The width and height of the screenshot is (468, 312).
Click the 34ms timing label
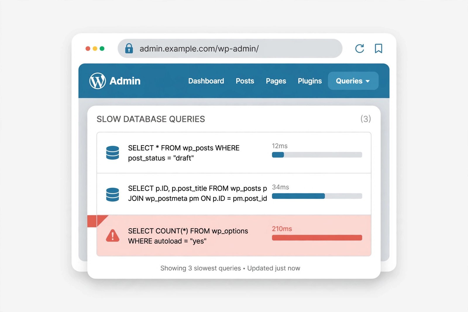(x=281, y=187)
